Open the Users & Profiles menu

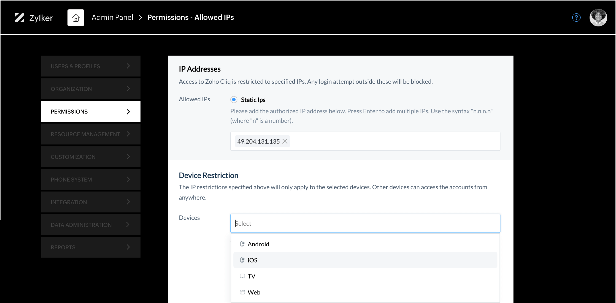point(75,66)
